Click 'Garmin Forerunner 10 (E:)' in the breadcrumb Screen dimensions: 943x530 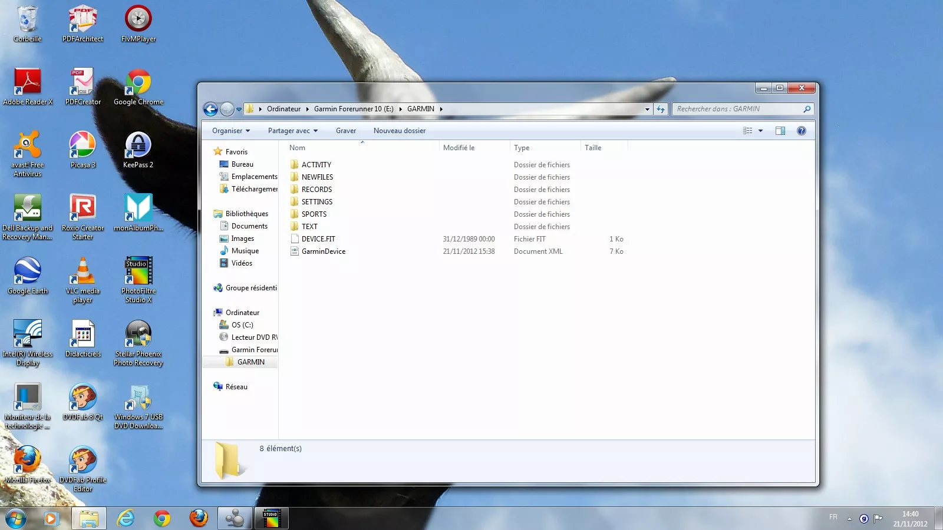tap(354, 109)
